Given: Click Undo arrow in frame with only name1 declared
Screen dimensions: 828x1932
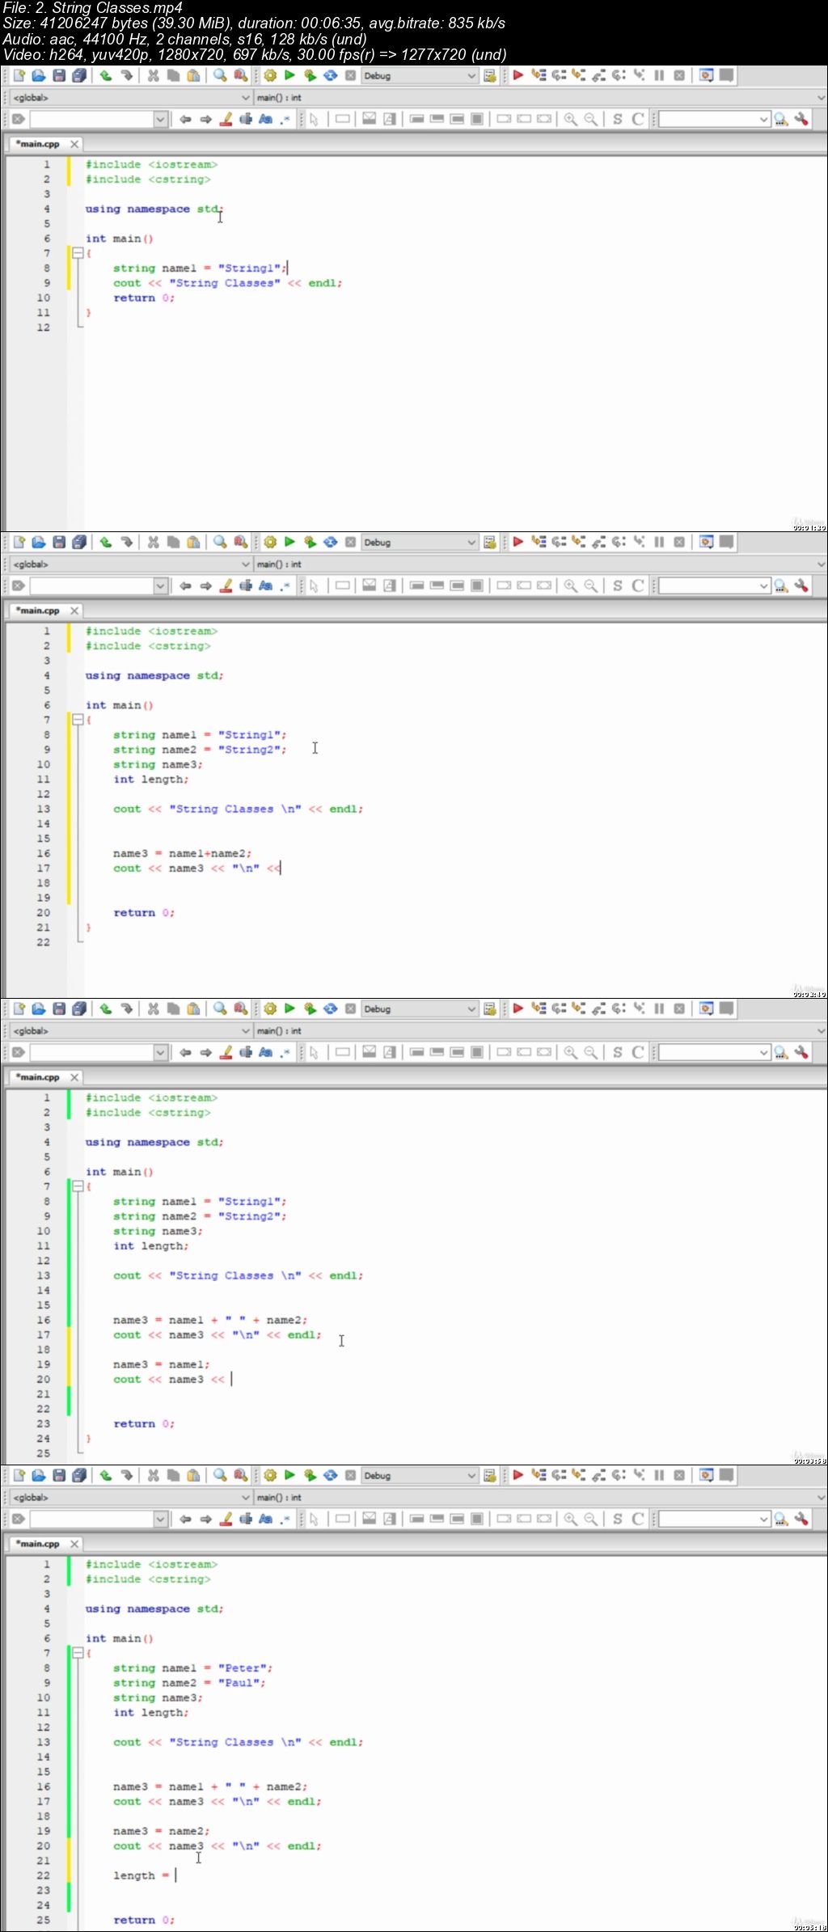Looking at the screenshot, I should [x=106, y=75].
